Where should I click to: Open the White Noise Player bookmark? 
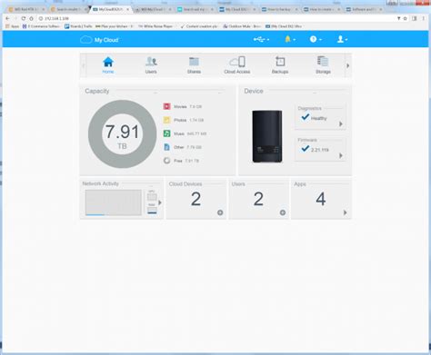(x=155, y=26)
